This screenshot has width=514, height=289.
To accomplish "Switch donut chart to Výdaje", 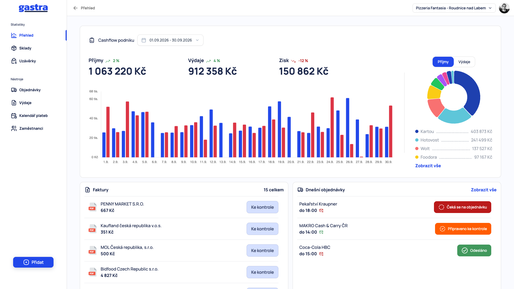I will pos(464,62).
